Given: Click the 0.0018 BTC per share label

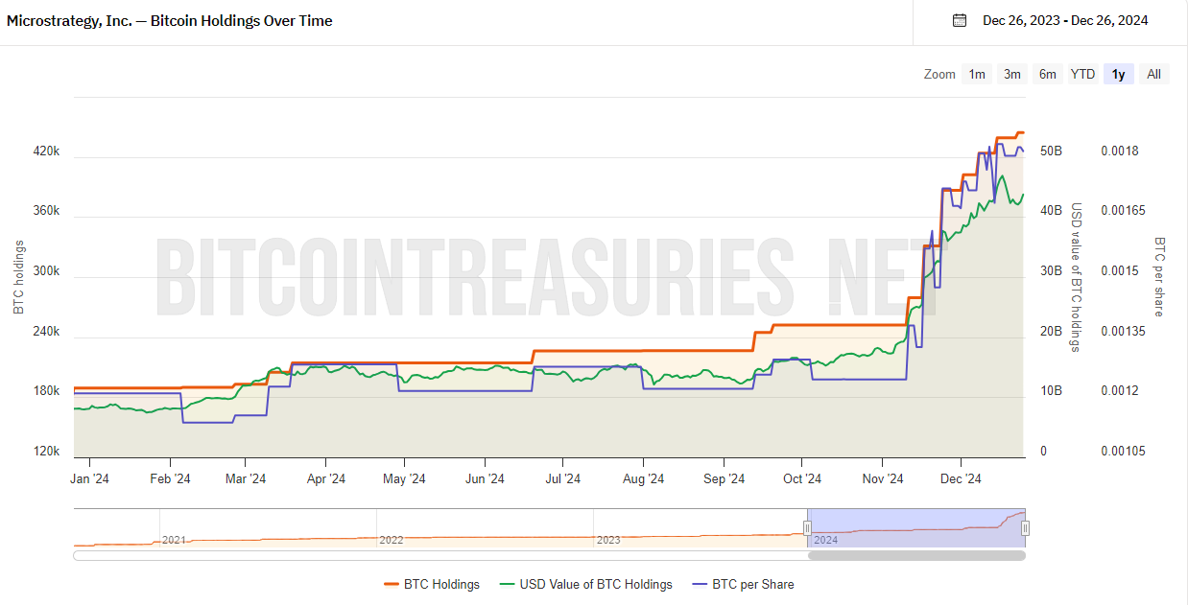Looking at the screenshot, I should point(1119,151).
